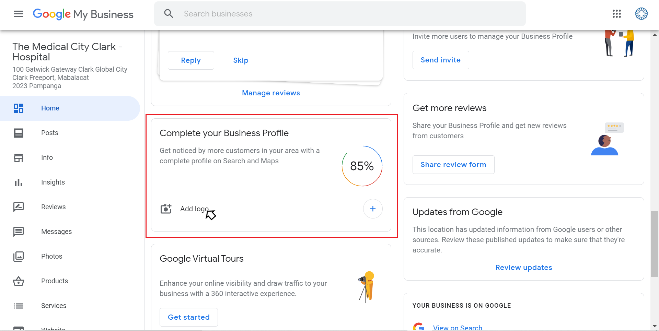Viewport: 659px width, 331px height.
Task: Click the plus icon beside Add logo
Action: tap(373, 209)
